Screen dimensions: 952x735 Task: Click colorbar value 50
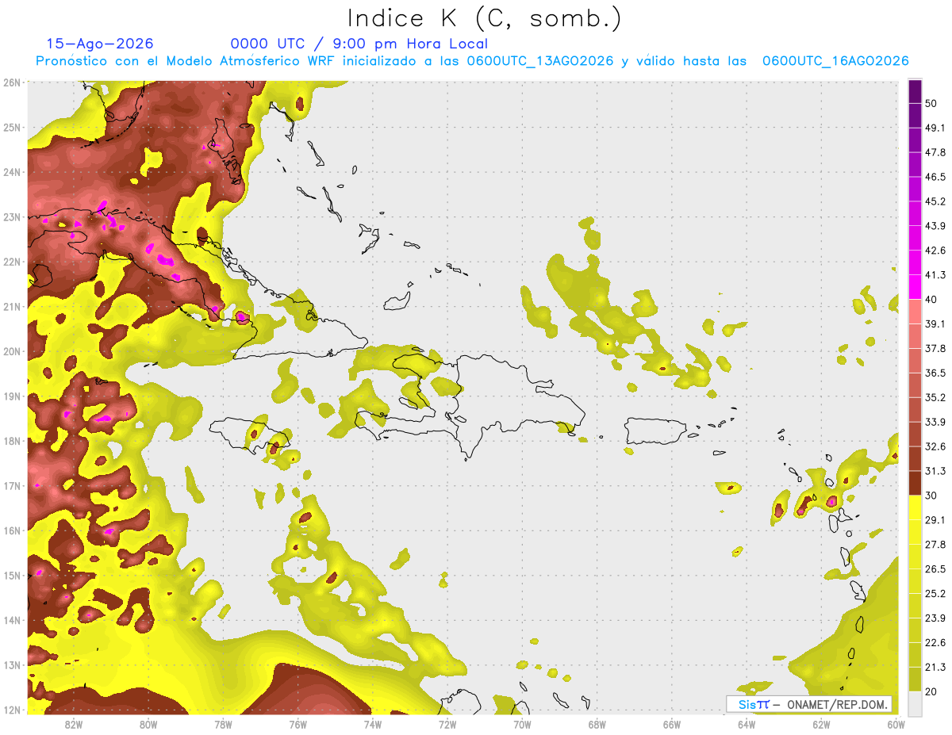[931, 103]
